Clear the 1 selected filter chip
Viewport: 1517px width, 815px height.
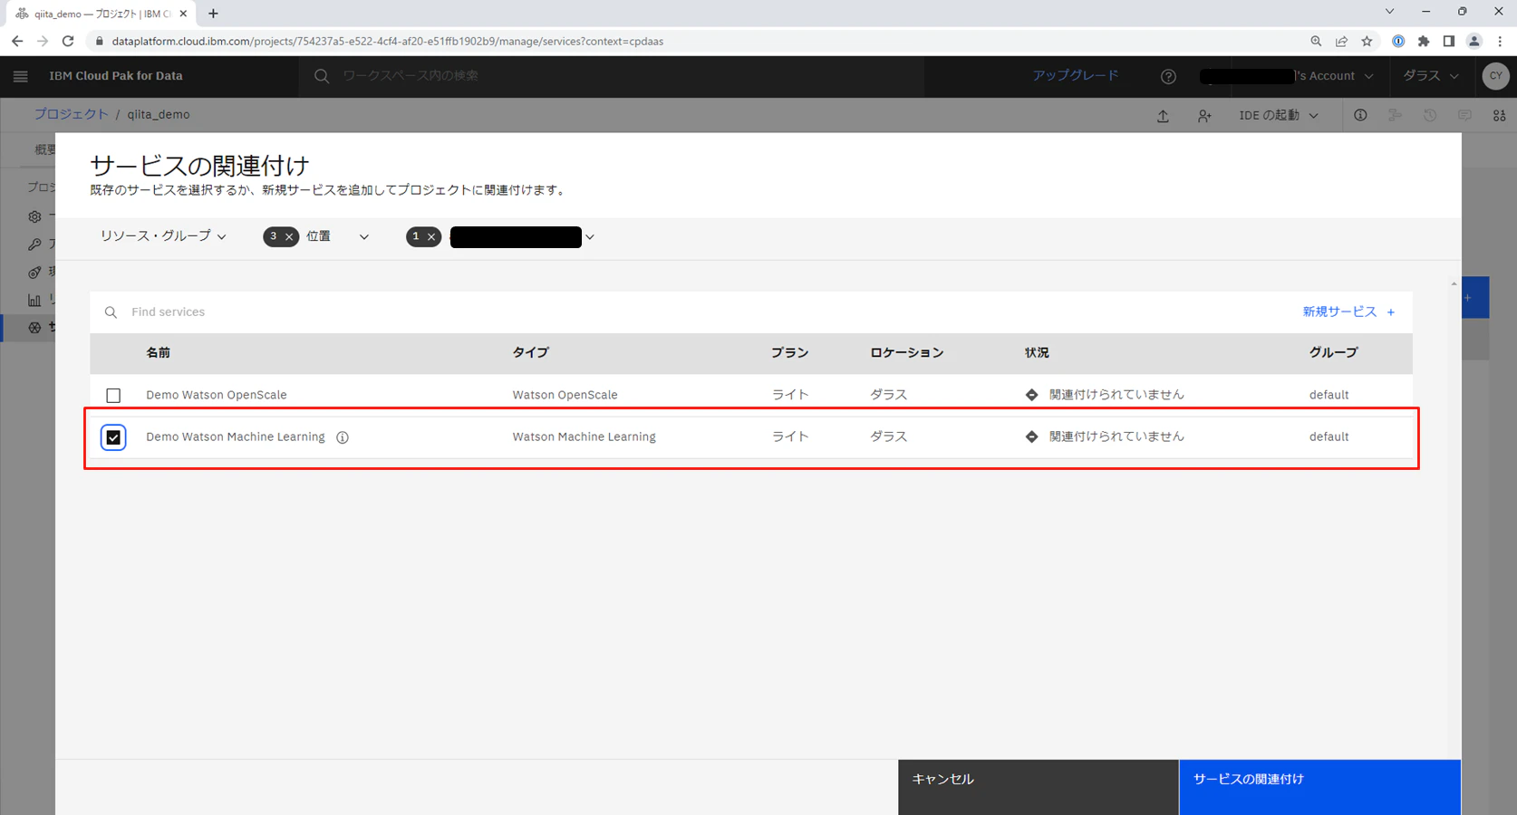431,237
